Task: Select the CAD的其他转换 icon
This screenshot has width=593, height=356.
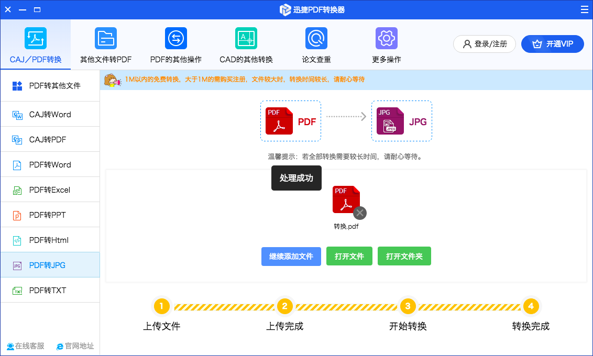Action: [x=246, y=38]
